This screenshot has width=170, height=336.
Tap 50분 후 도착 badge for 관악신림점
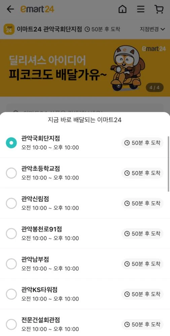click(142, 203)
